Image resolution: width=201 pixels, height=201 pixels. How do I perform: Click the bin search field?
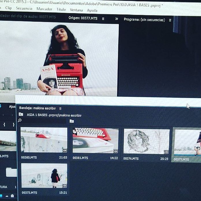(44, 121)
